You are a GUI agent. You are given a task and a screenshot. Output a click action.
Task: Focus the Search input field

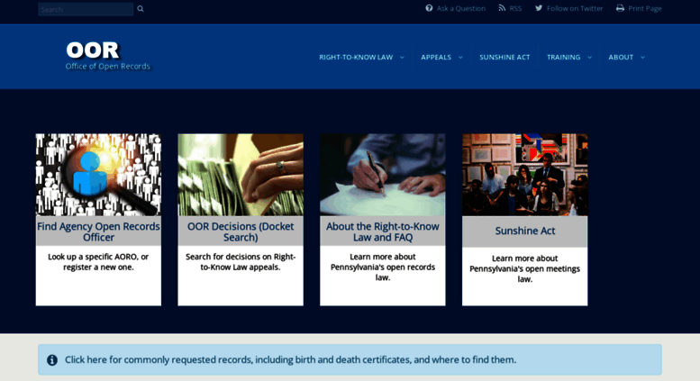[x=86, y=9]
